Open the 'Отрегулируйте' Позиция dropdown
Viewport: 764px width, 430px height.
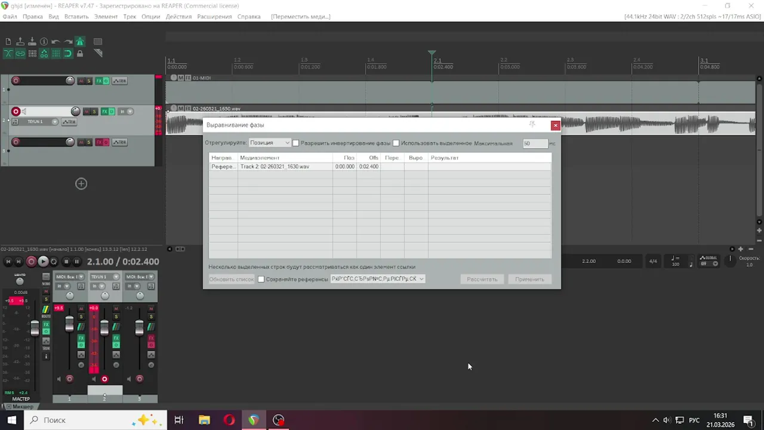[270, 143]
